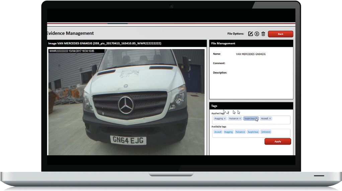This screenshot has height=191, width=342.
Task: Click the Mercedes van evidence image
Action: coord(126,102)
